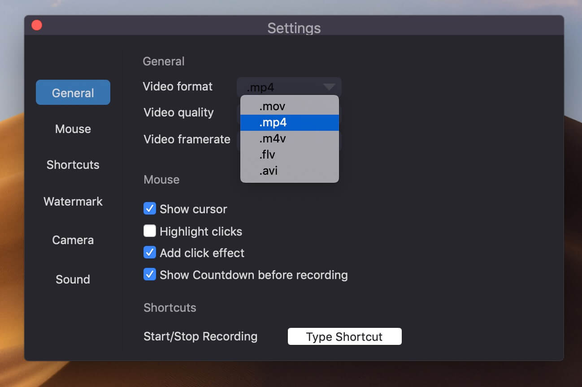This screenshot has width=582, height=387.
Task: Switch to the General sidebar tab
Action: 73,92
